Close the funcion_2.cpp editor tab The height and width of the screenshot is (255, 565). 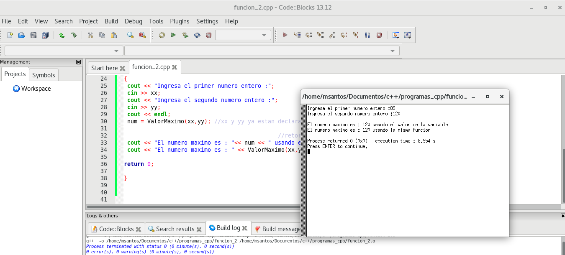175,67
